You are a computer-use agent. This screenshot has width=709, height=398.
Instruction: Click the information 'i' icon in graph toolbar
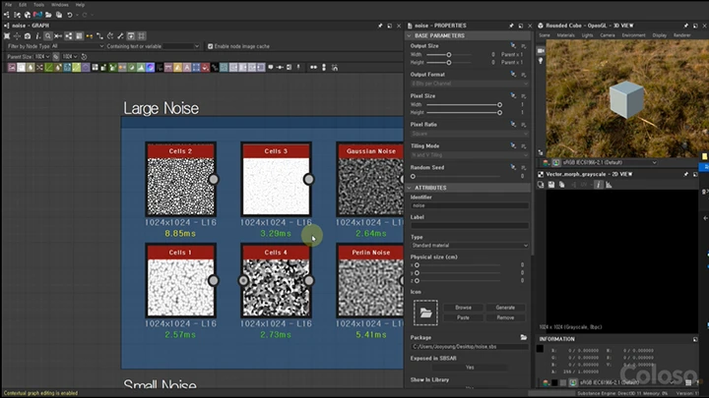click(37, 36)
